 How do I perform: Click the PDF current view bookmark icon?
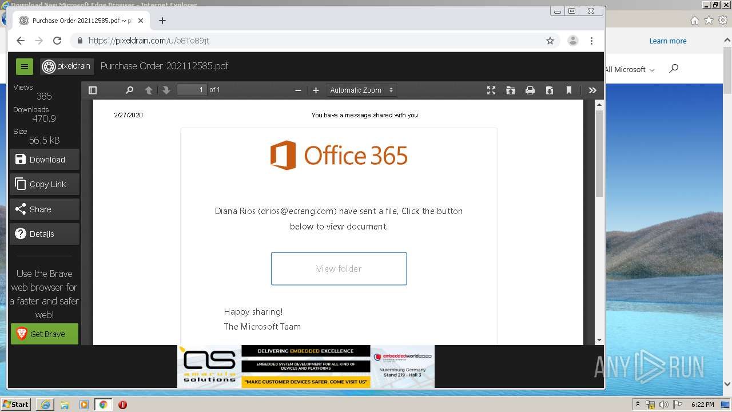click(x=569, y=90)
